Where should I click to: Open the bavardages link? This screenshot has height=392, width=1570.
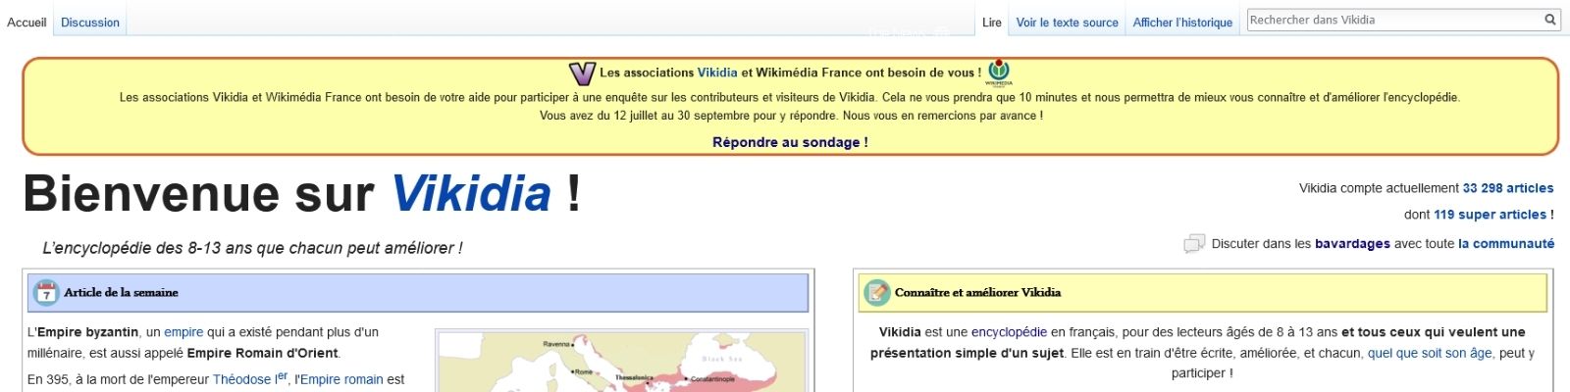(1352, 244)
